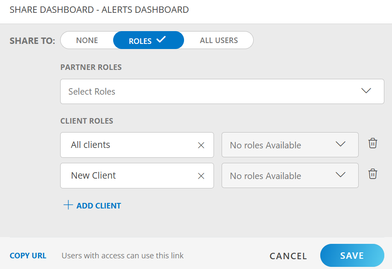Image resolution: width=392 pixels, height=269 pixels.
Task: Click the All clients field text
Action: tap(91, 145)
